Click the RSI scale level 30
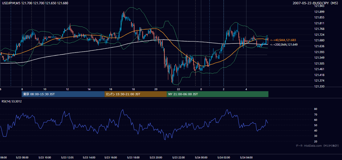 tap(316, 136)
